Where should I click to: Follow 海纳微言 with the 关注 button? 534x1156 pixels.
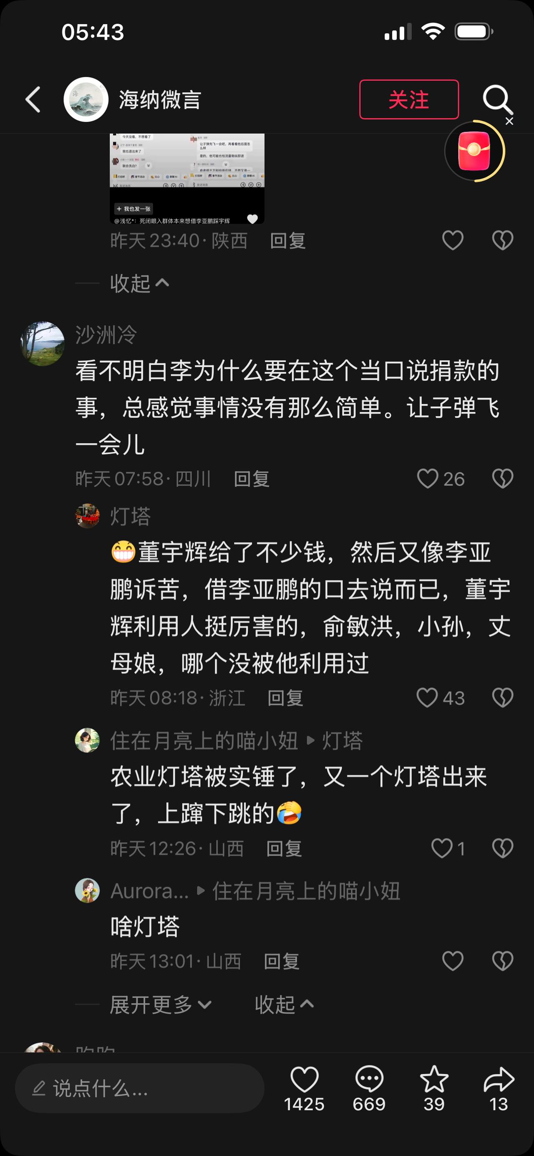[409, 99]
